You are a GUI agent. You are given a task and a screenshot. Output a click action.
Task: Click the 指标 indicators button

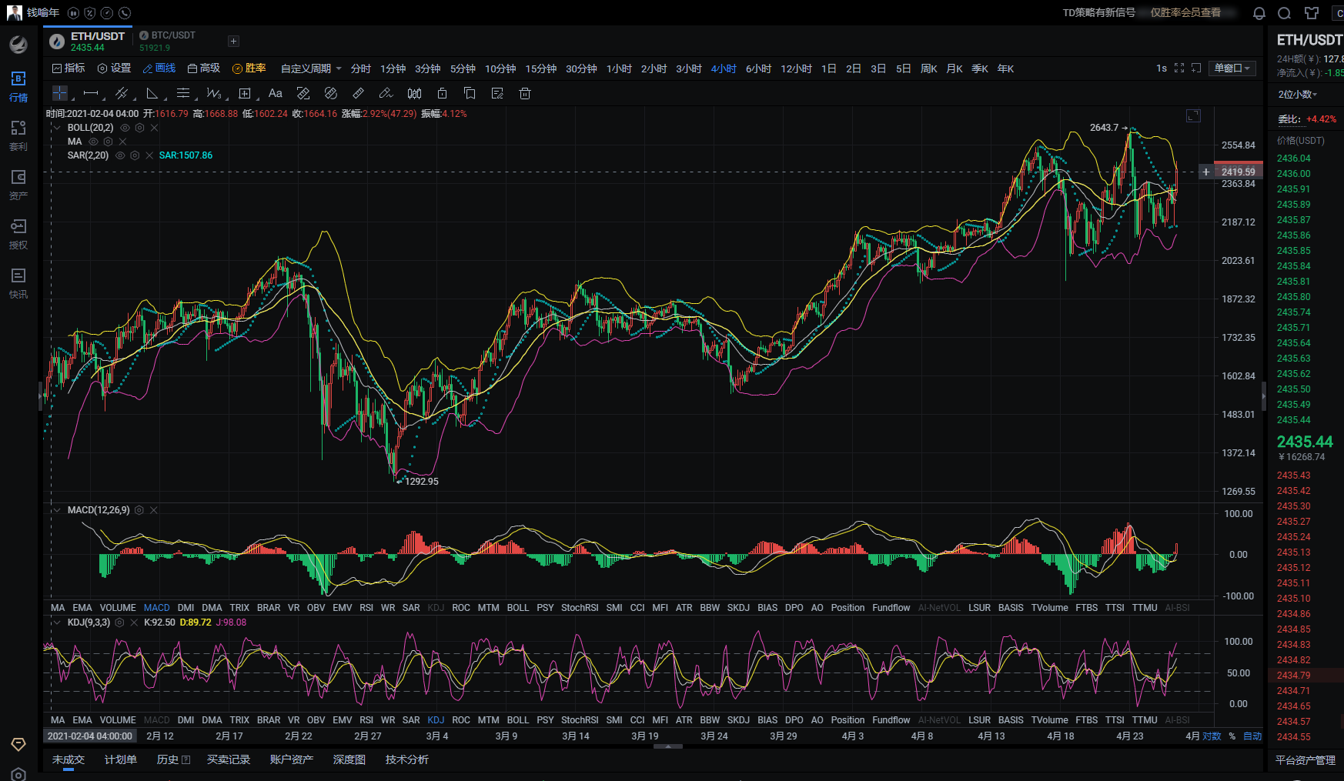pos(69,68)
